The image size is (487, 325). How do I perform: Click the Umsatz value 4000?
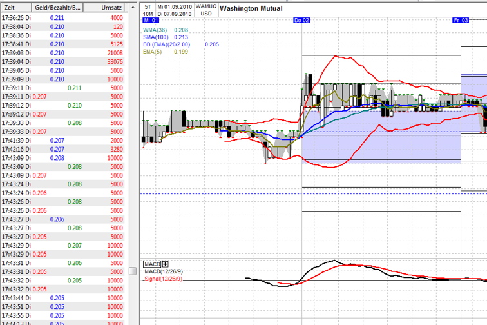coord(117,18)
